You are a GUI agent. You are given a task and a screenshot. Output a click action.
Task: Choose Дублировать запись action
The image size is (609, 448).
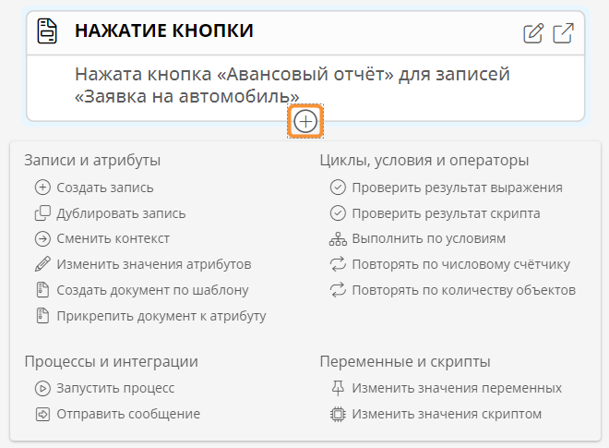coord(121,213)
